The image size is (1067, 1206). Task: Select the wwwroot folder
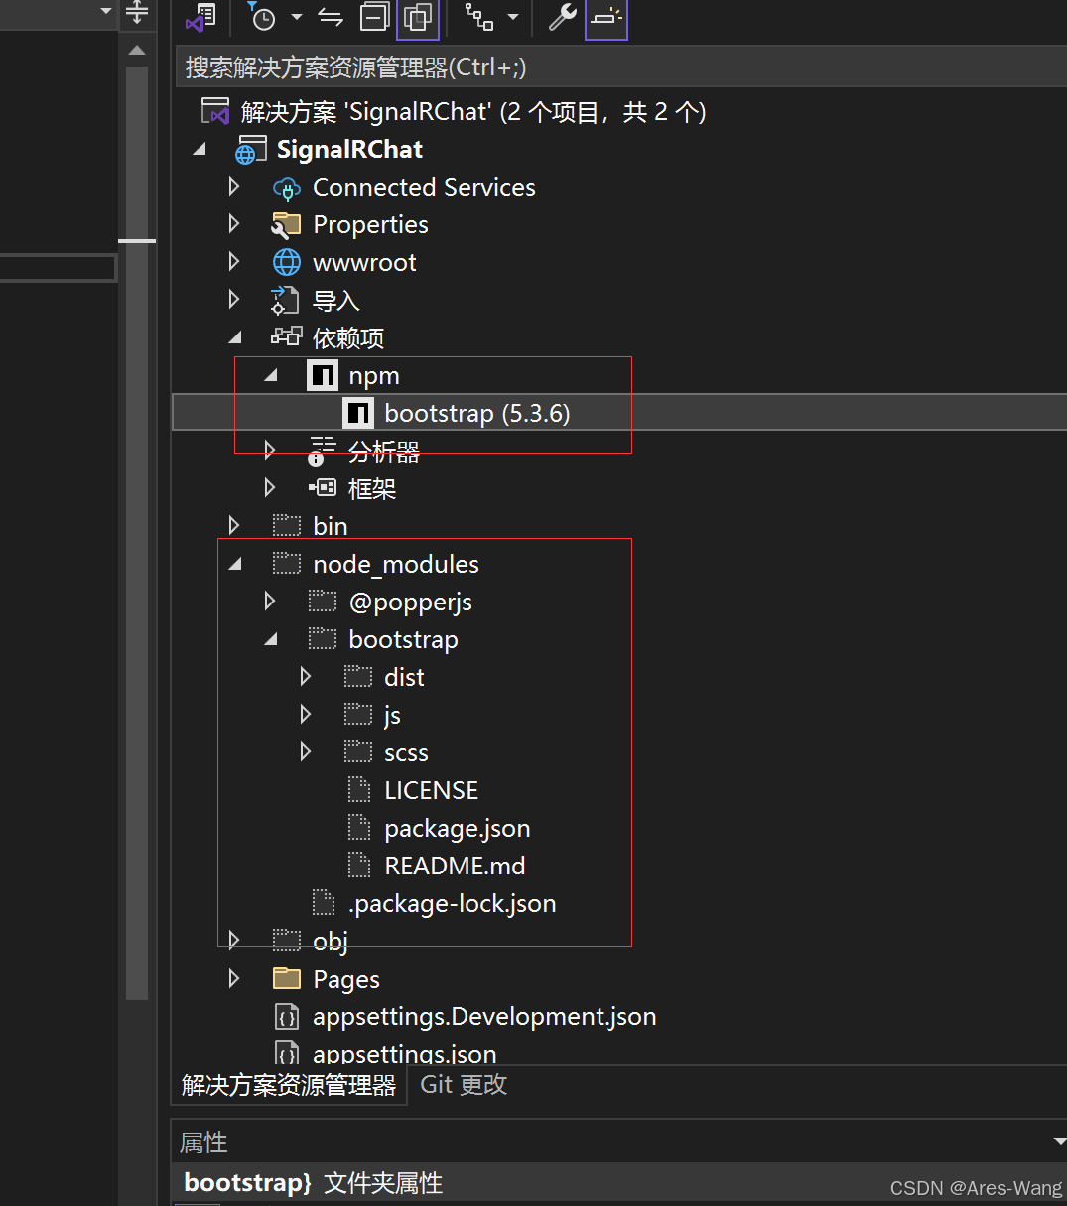point(364,263)
